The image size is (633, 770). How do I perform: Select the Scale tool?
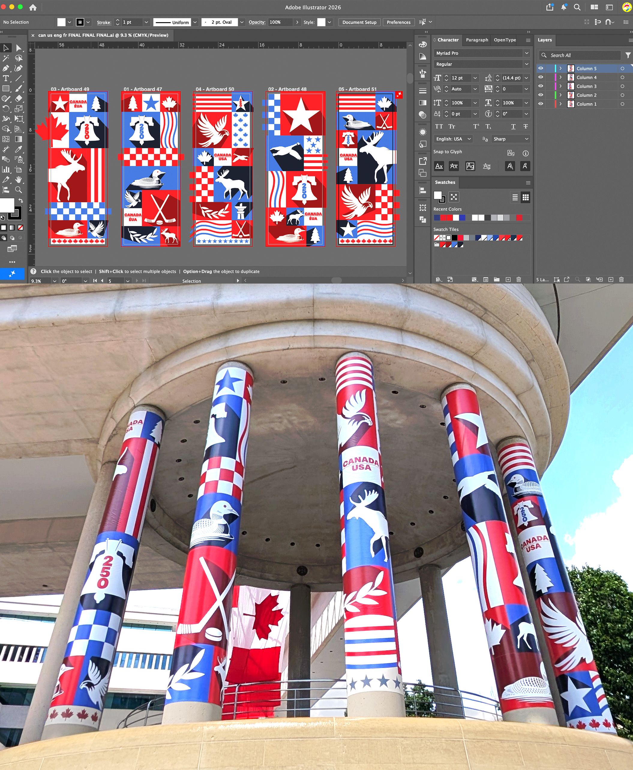tap(19, 109)
